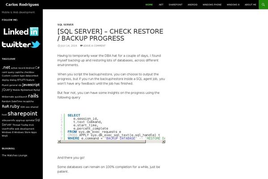The image size is (268, 179).
Task: Select the C# tag
Action: tap(37, 68)
